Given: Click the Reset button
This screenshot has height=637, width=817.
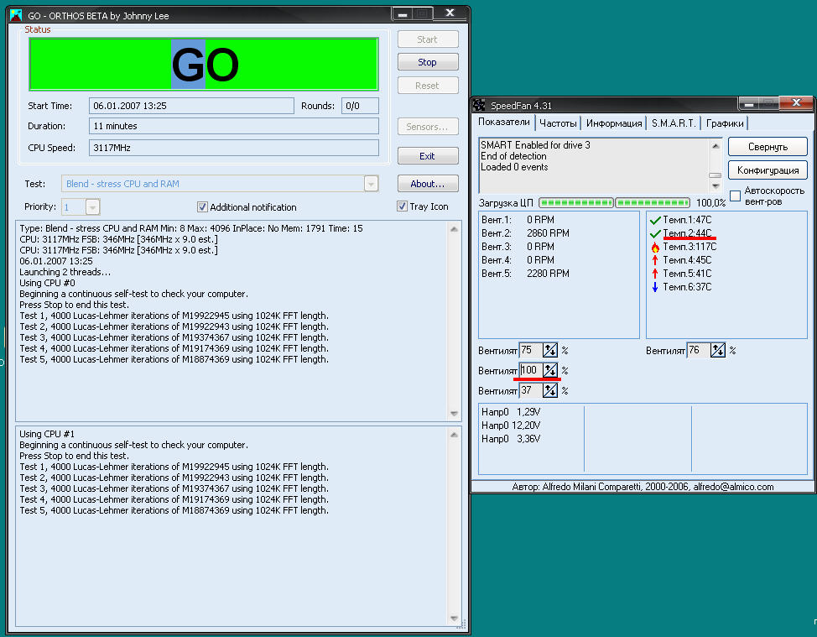Looking at the screenshot, I should [x=428, y=86].
